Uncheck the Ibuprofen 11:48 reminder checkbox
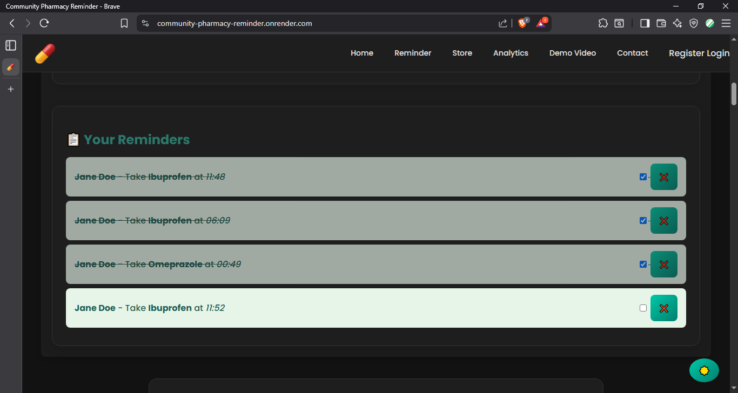This screenshot has width=738, height=393. tap(643, 177)
